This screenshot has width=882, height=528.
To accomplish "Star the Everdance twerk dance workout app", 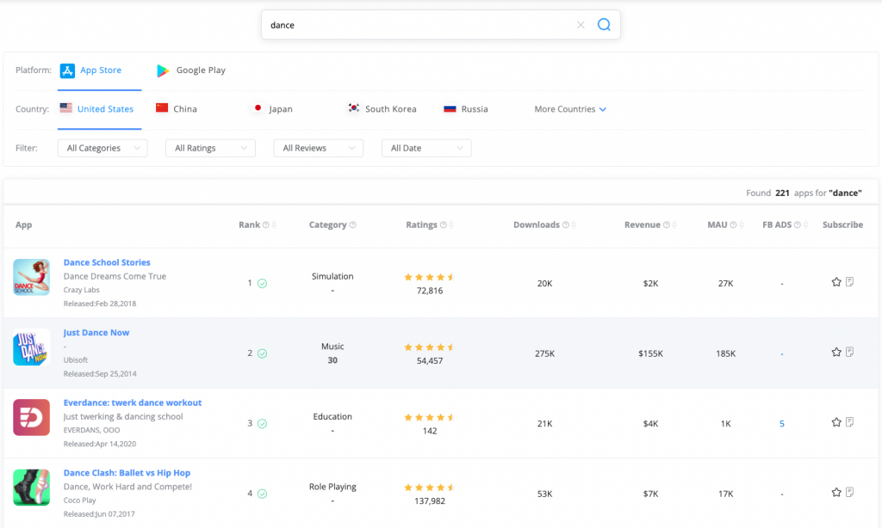I will click(x=835, y=422).
